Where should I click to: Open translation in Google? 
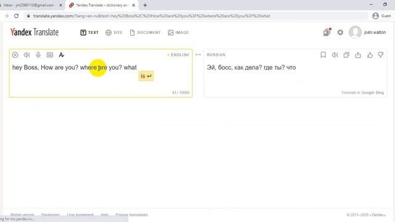368,92
